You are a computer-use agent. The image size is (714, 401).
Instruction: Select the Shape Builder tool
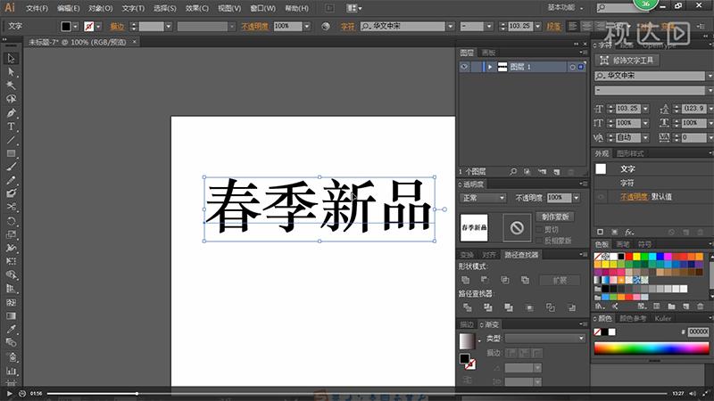(11, 274)
